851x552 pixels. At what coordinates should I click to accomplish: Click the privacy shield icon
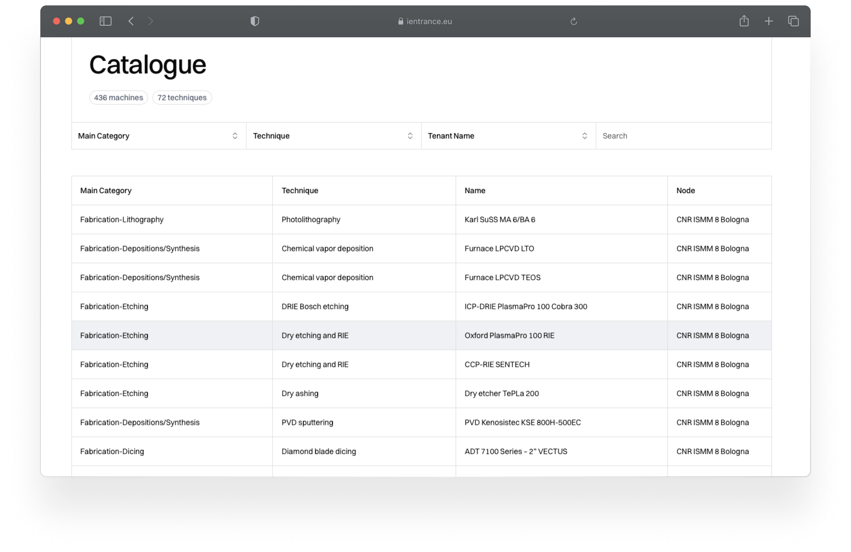(x=255, y=21)
